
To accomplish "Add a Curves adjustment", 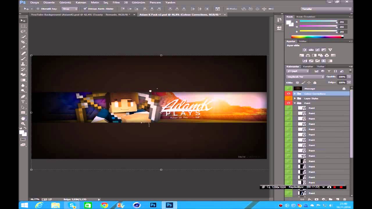I will (x=317, y=50).
